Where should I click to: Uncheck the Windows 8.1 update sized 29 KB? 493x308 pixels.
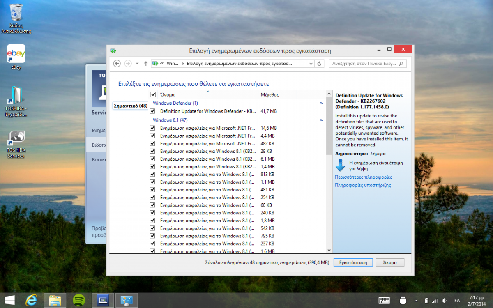point(153,151)
